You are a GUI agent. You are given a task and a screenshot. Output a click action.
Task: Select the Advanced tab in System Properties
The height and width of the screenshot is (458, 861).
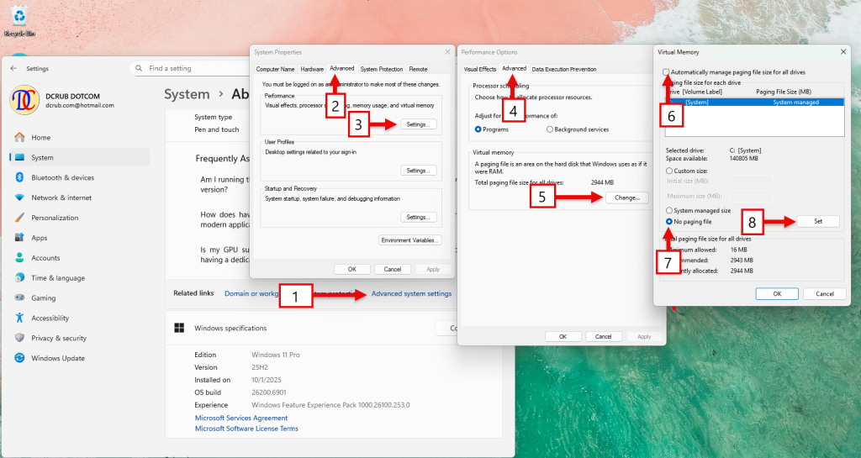pyautogui.click(x=341, y=69)
